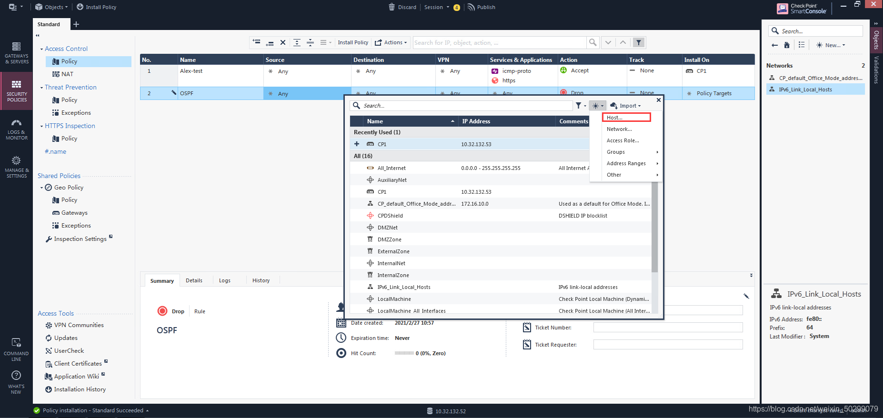Open Manage & Settings view
883x418 pixels.
point(16,167)
